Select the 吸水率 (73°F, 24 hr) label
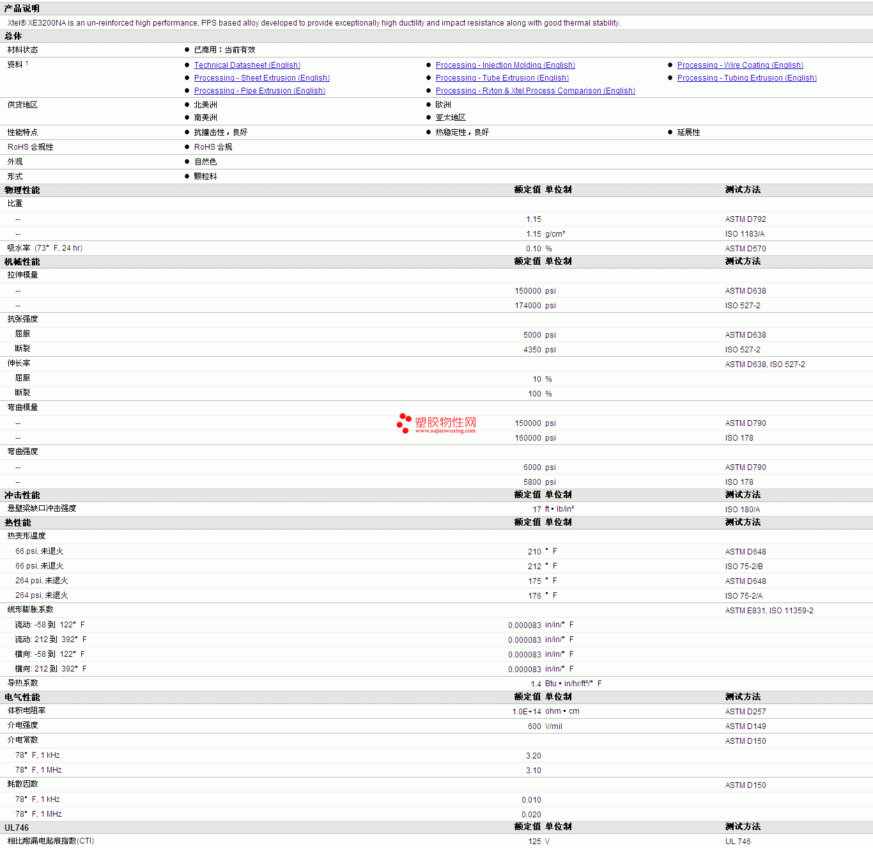 point(45,248)
